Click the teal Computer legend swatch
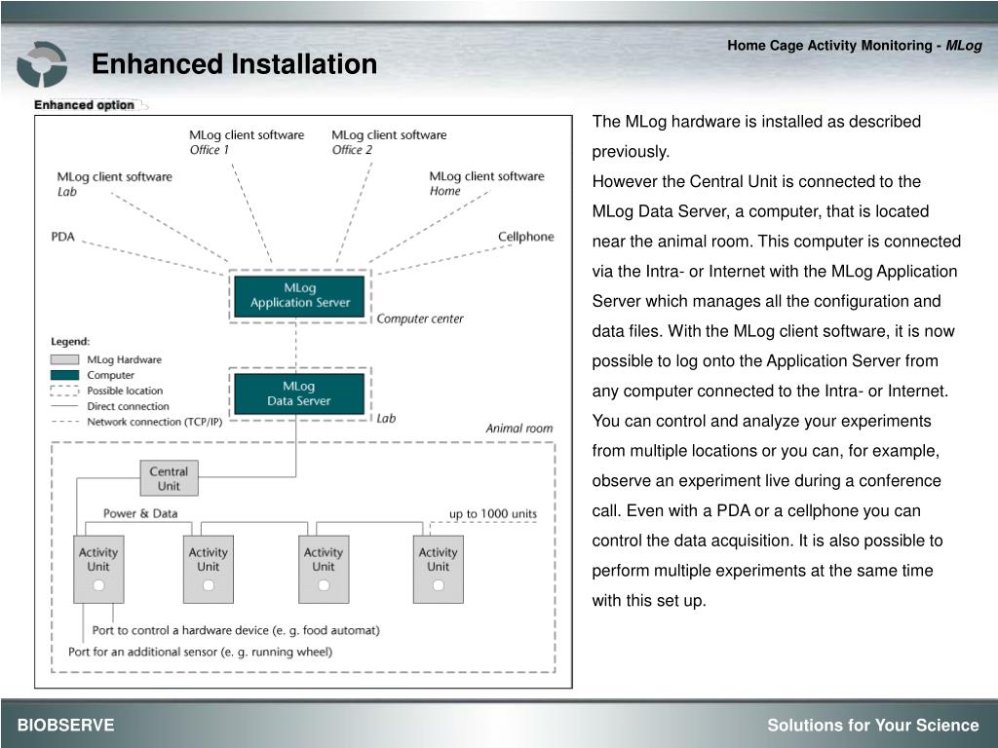 65,375
